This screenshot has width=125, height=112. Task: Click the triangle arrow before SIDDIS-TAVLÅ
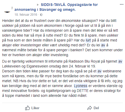click(x=38, y=5)
